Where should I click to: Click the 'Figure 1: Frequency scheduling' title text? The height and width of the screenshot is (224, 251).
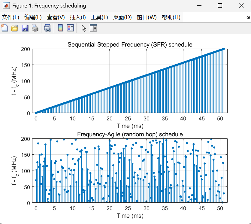coord(49,6)
